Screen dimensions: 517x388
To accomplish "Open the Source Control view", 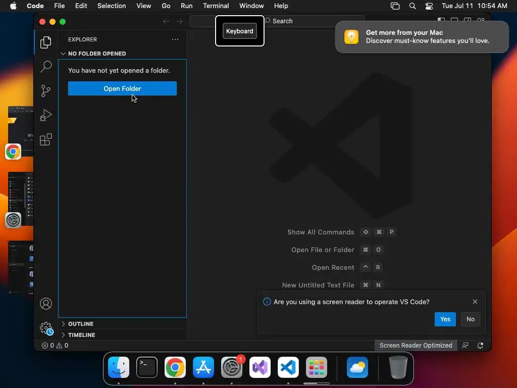I will [x=46, y=91].
